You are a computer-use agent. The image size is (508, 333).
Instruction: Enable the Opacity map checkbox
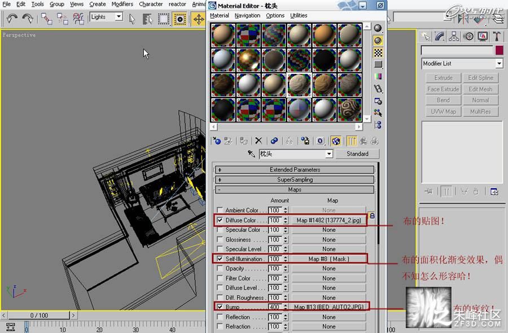pos(220,268)
